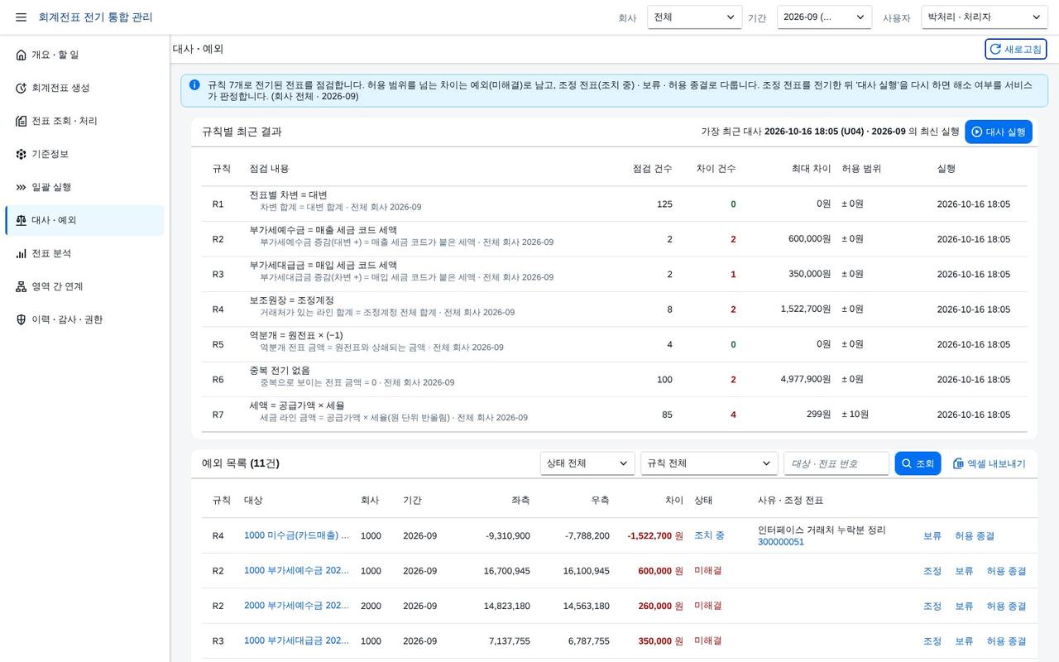
Task: Click 보류 for the 260,000 원 exception
Action: 964,606
